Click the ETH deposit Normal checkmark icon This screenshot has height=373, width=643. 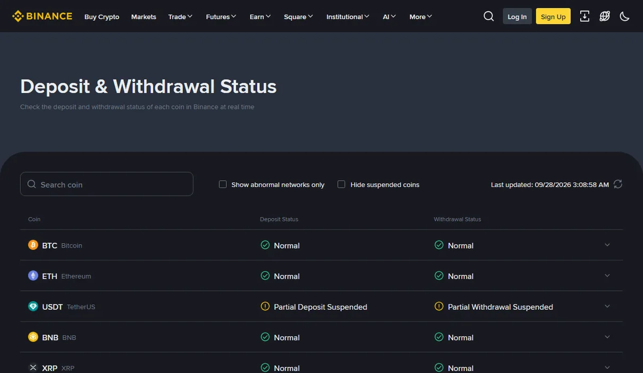click(265, 275)
